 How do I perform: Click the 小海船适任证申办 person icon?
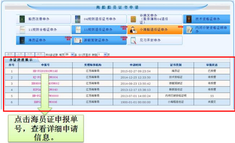133,30
